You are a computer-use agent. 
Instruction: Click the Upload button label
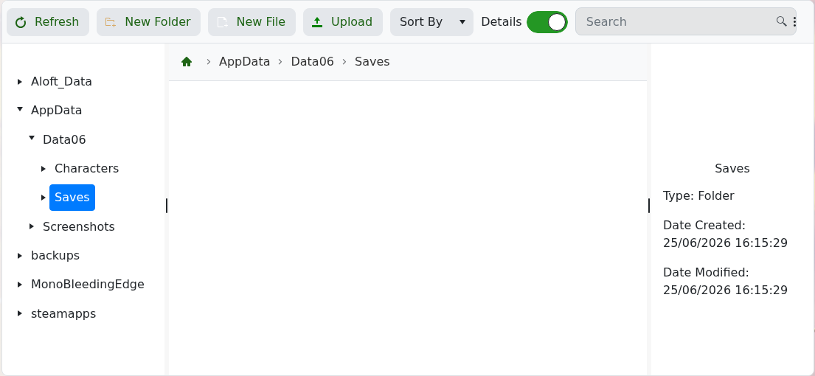[351, 22]
